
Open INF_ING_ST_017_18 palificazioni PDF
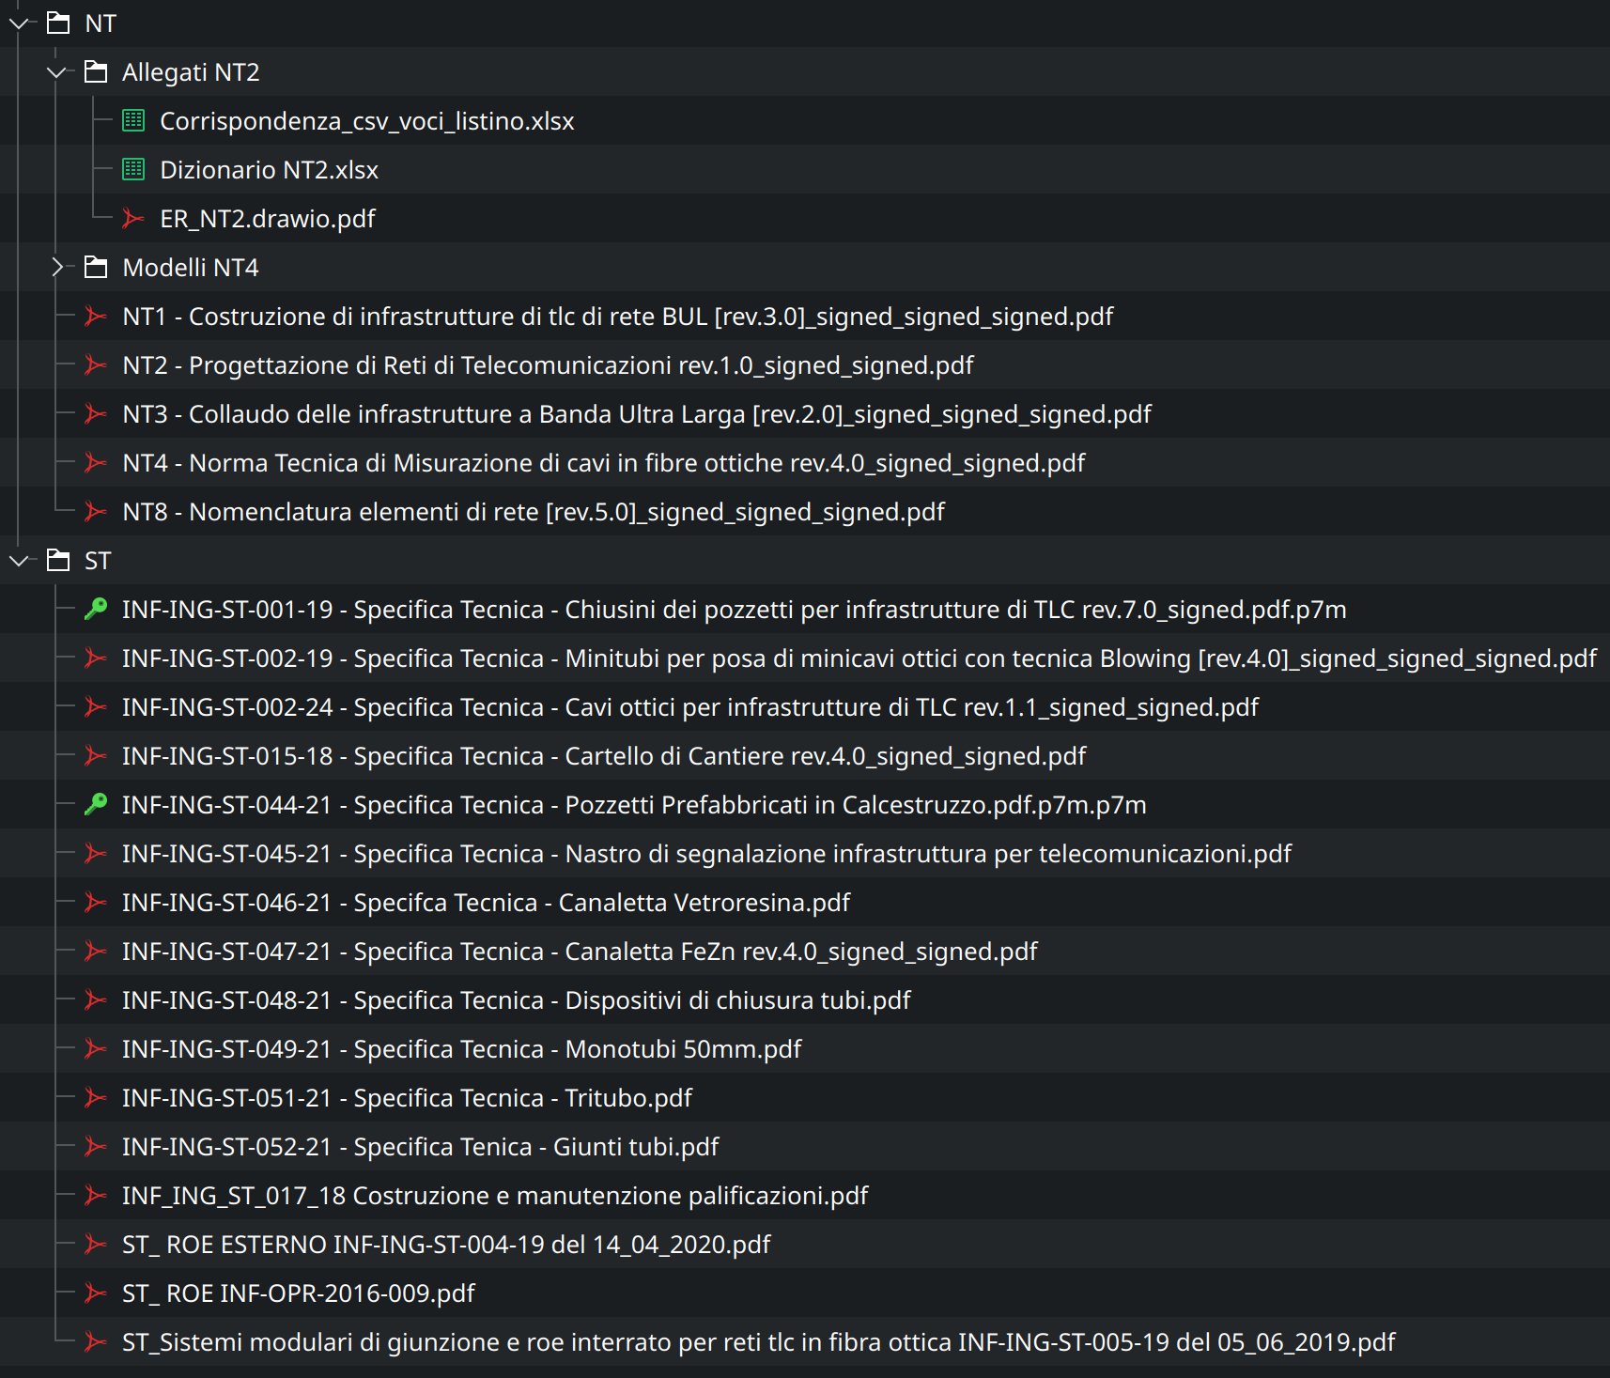[x=495, y=1196]
